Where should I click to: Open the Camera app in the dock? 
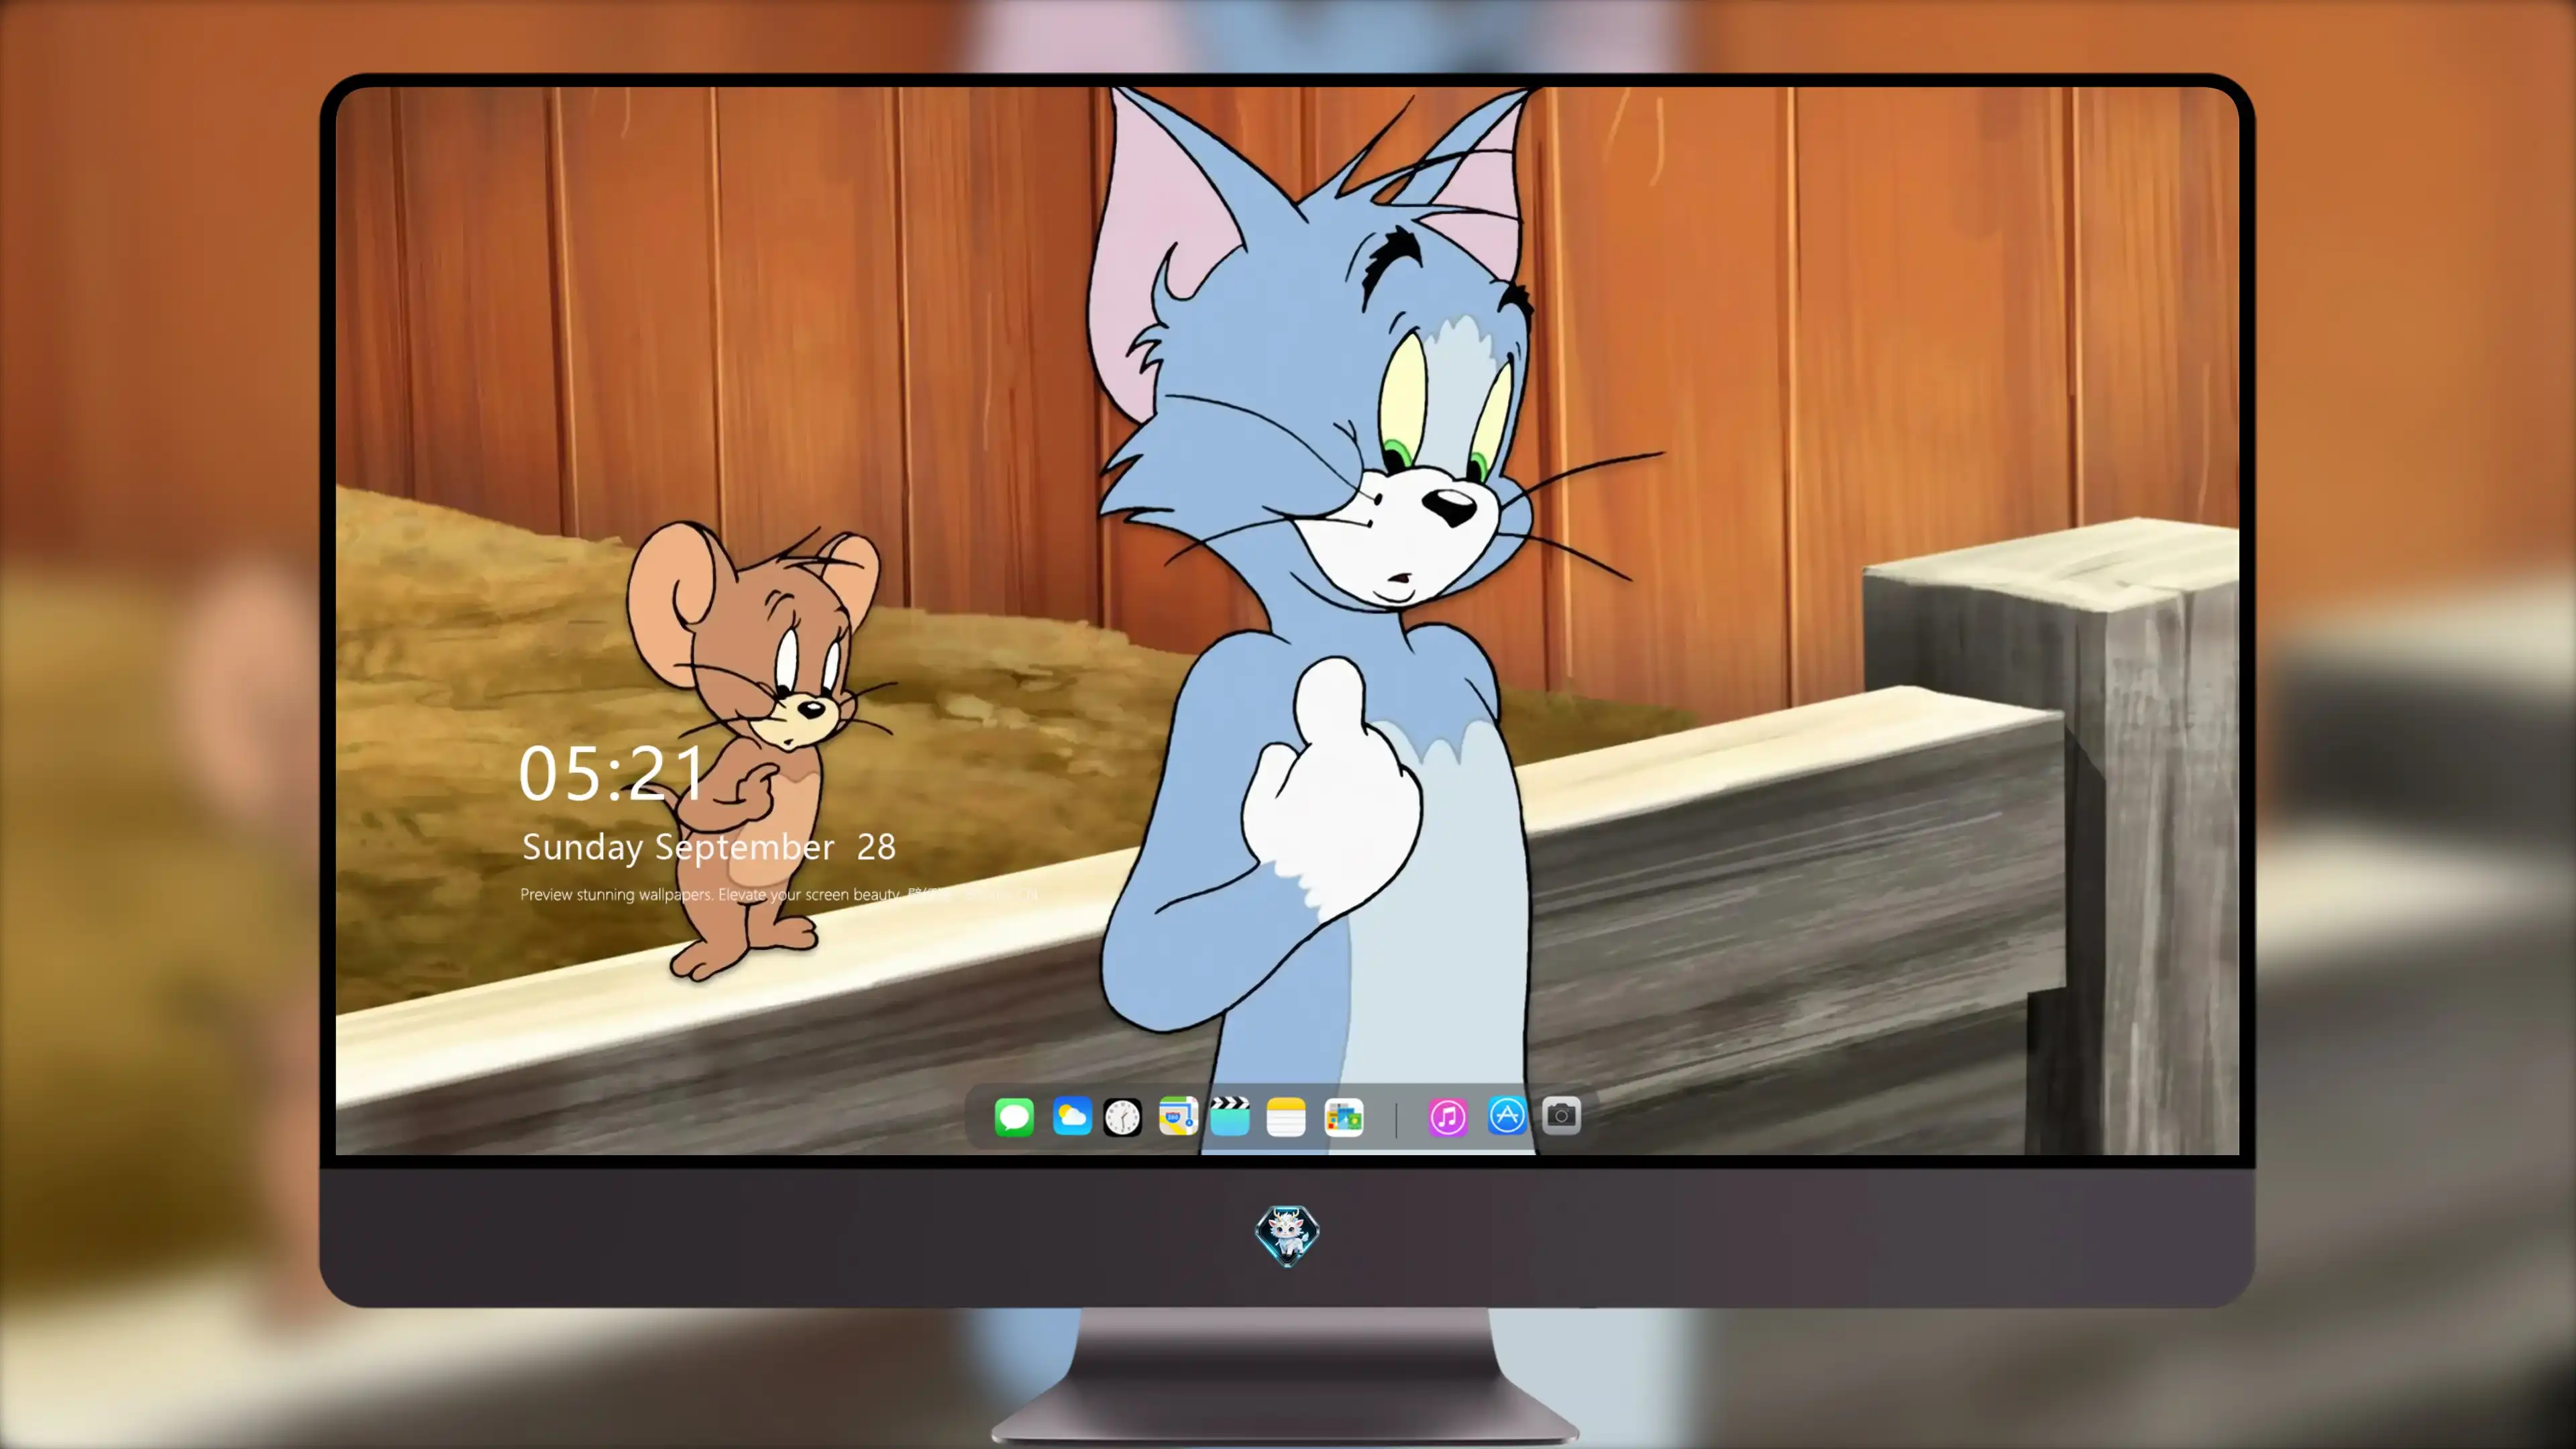(x=1561, y=1115)
